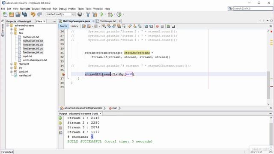The image size is (274, 154).
Task: Open the Refactor menu
Action: tap(46, 9)
